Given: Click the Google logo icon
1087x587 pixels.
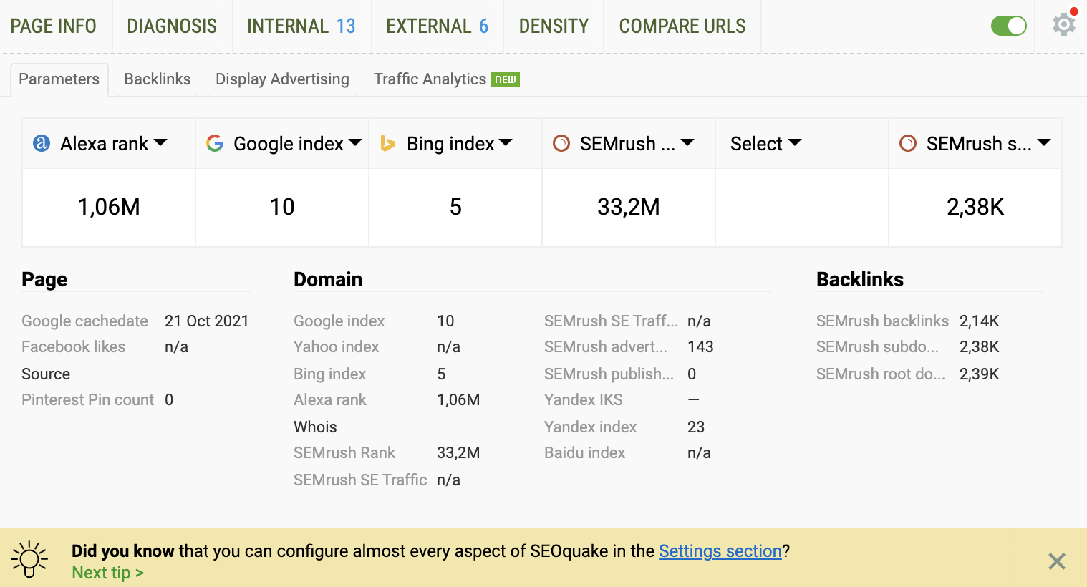Looking at the screenshot, I should [215, 143].
